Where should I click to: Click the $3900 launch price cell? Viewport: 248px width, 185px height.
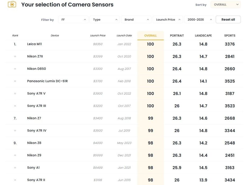pos(98,93)
